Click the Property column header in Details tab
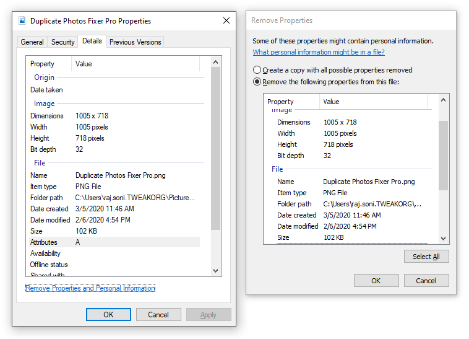The image size is (469, 339). (49, 64)
